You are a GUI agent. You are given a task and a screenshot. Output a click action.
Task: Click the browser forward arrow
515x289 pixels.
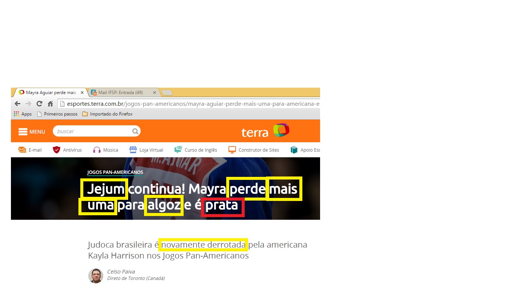[x=28, y=104]
